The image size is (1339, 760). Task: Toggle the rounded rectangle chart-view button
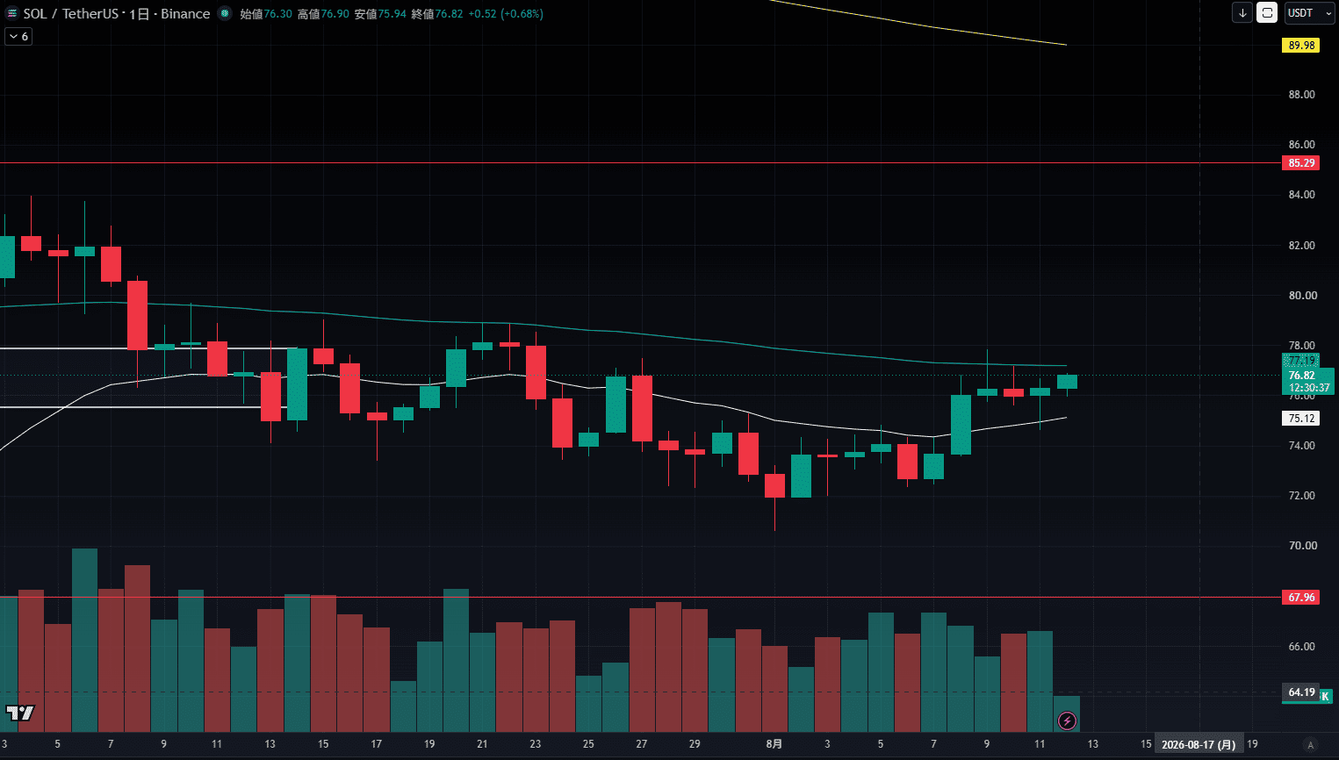pyautogui.click(x=1267, y=13)
